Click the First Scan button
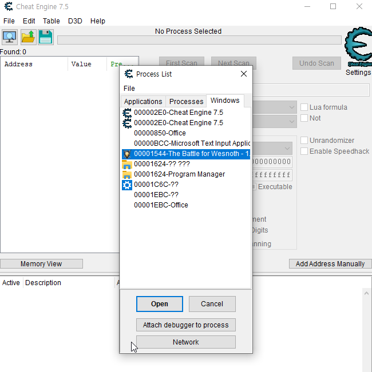372x372 pixels. point(181,61)
